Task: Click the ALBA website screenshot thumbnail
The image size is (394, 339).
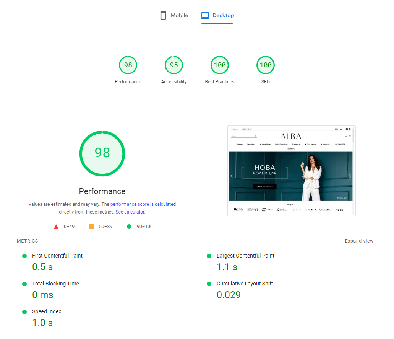Action: [x=291, y=171]
